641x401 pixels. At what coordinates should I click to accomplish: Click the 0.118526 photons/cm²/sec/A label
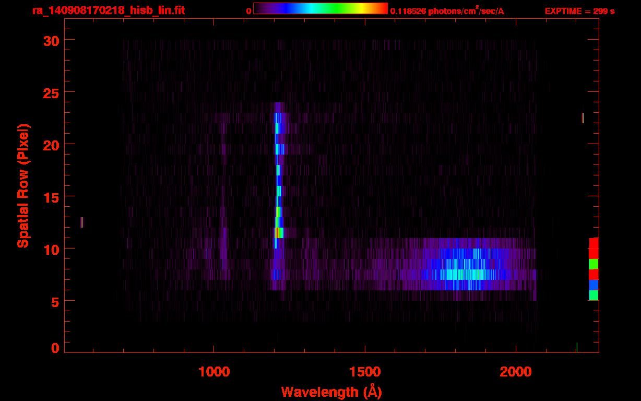coord(447,11)
